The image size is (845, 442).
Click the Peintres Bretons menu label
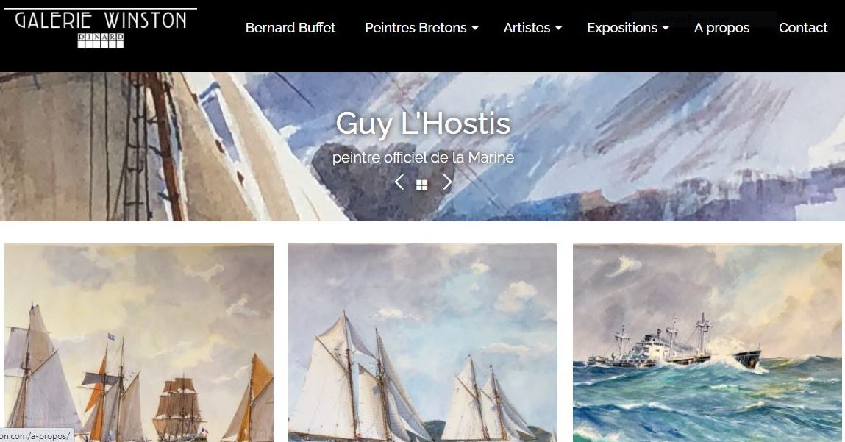point(416,28)
